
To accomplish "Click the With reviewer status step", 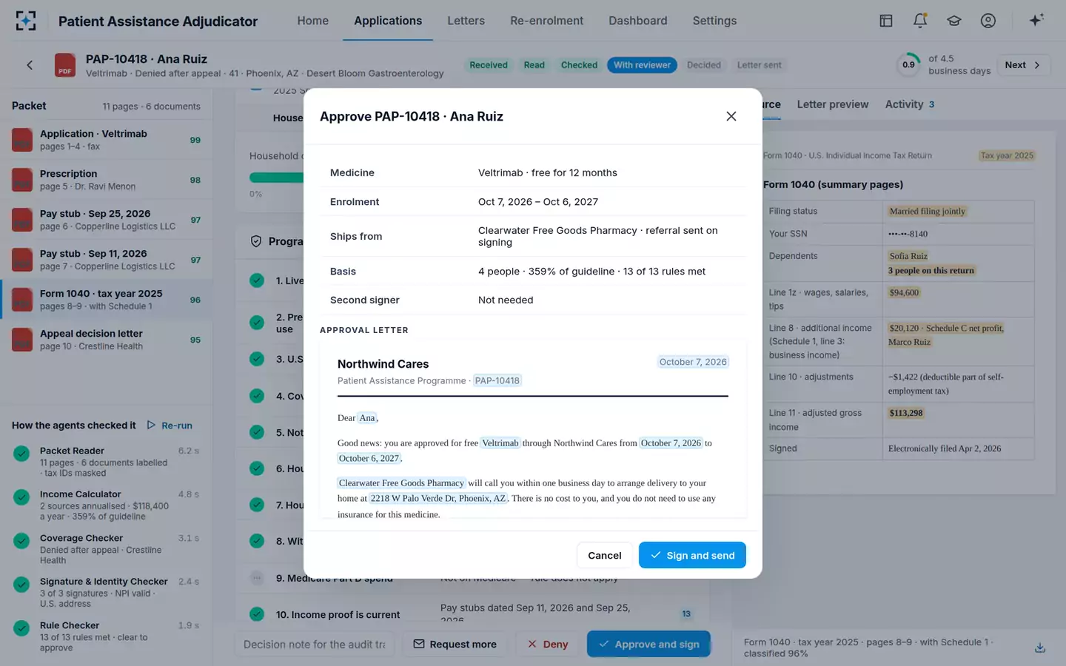I will pyautogui.click(x=642, y=65).
